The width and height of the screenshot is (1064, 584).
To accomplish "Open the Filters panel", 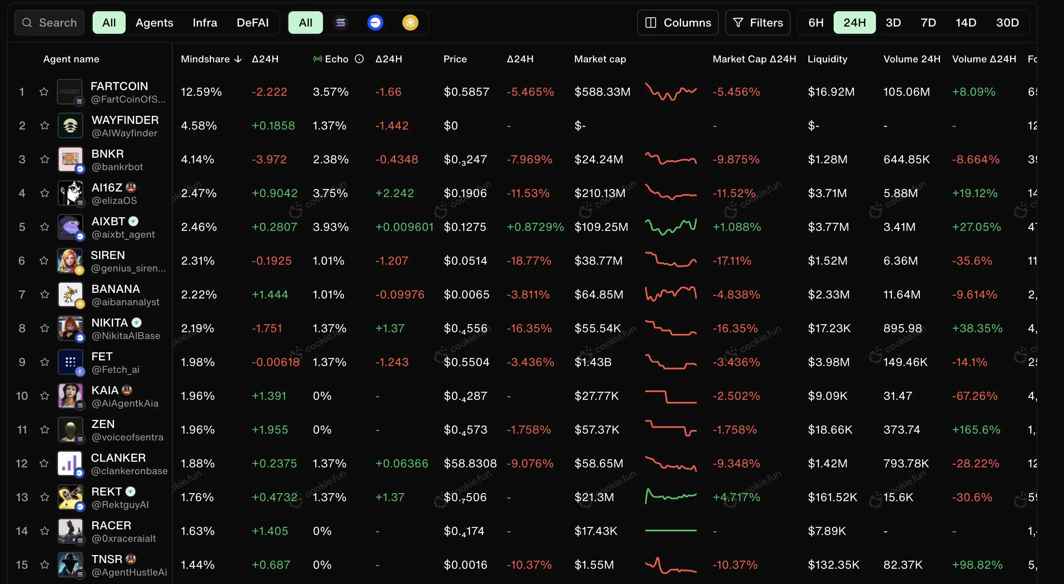I will tap(758, 22).
